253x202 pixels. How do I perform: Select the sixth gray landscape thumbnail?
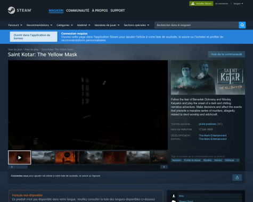pos(138,157)
